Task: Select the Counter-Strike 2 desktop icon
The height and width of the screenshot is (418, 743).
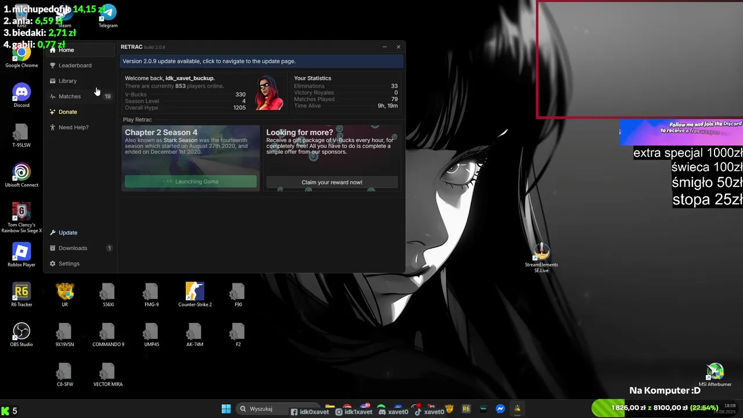Action: [x=194, y=295]
